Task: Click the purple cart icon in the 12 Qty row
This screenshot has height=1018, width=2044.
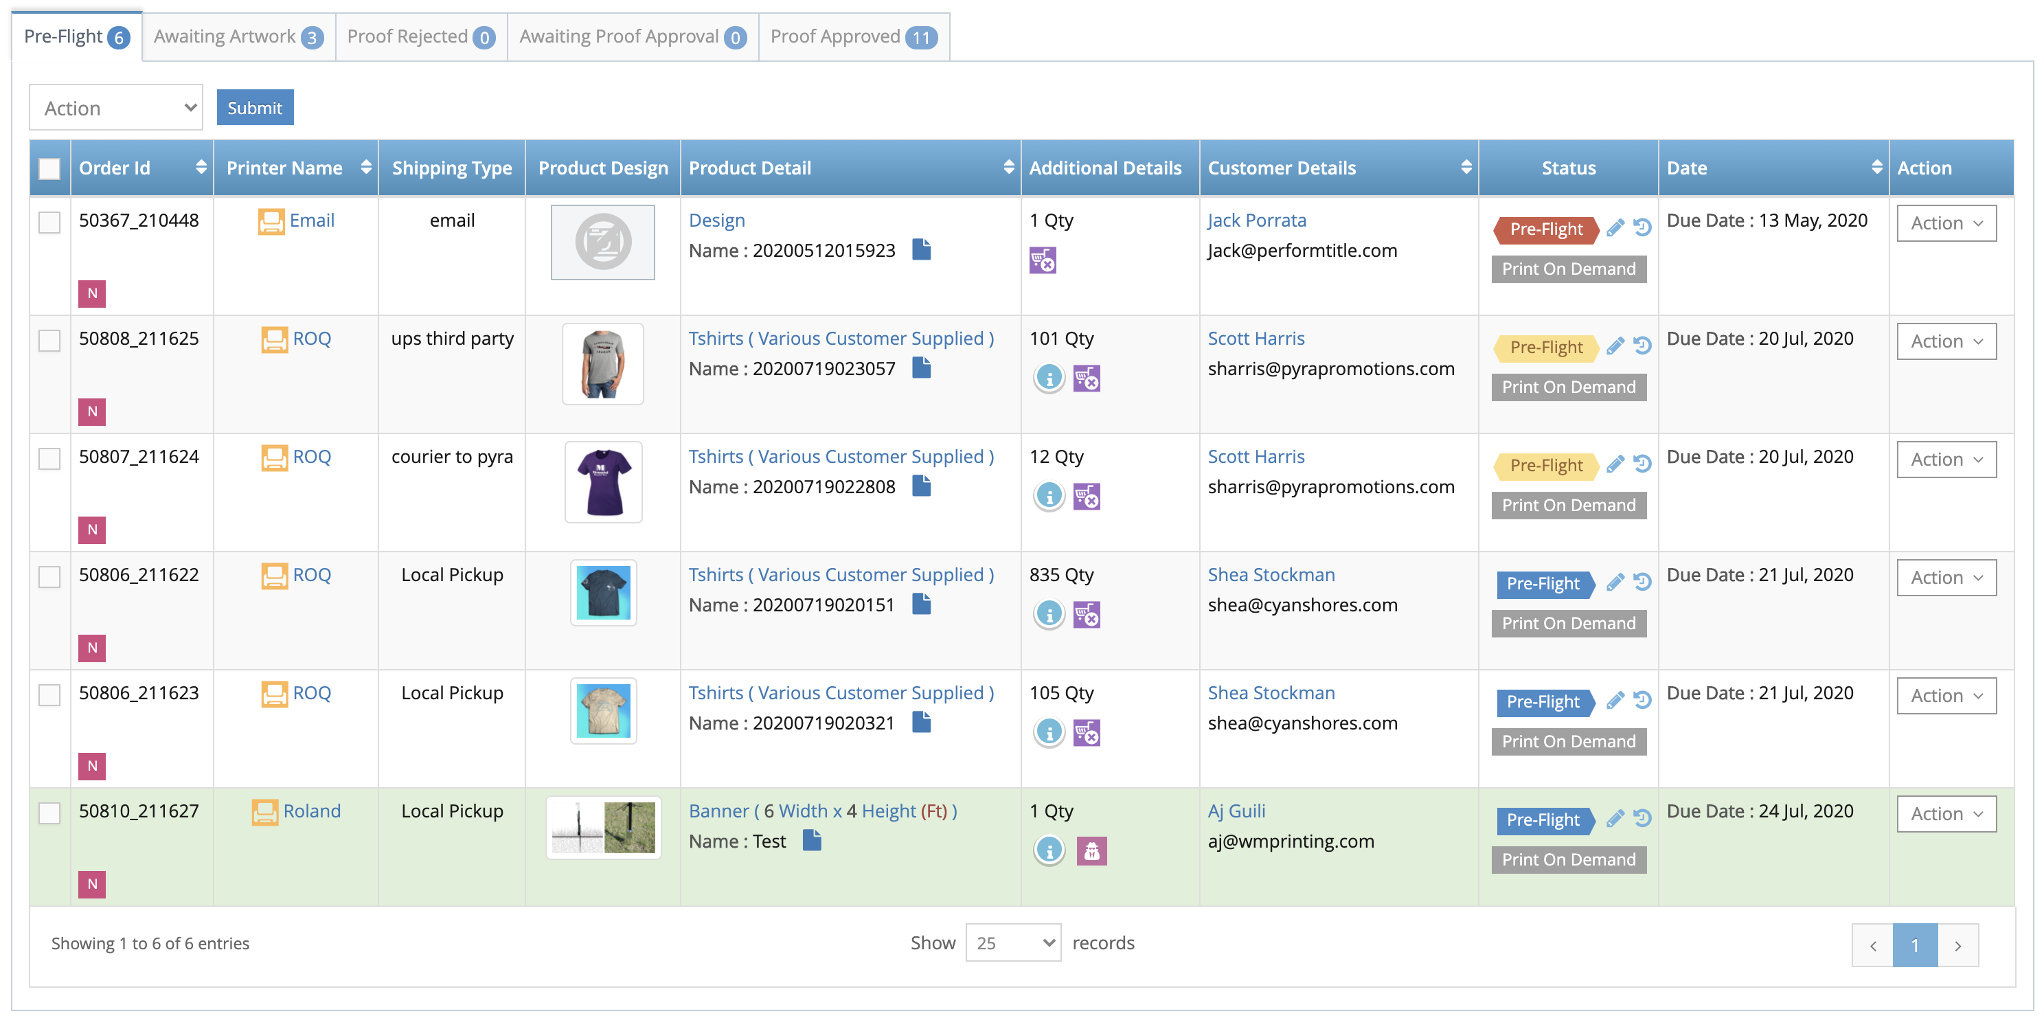Action: (x=1087, y=497)
